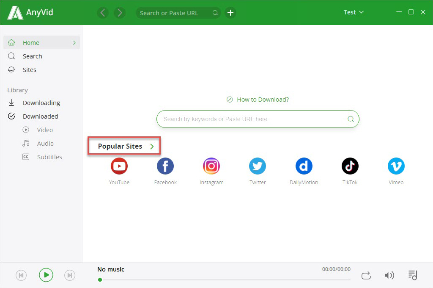Click the plus button beside the top search bar

coord(230,13)
